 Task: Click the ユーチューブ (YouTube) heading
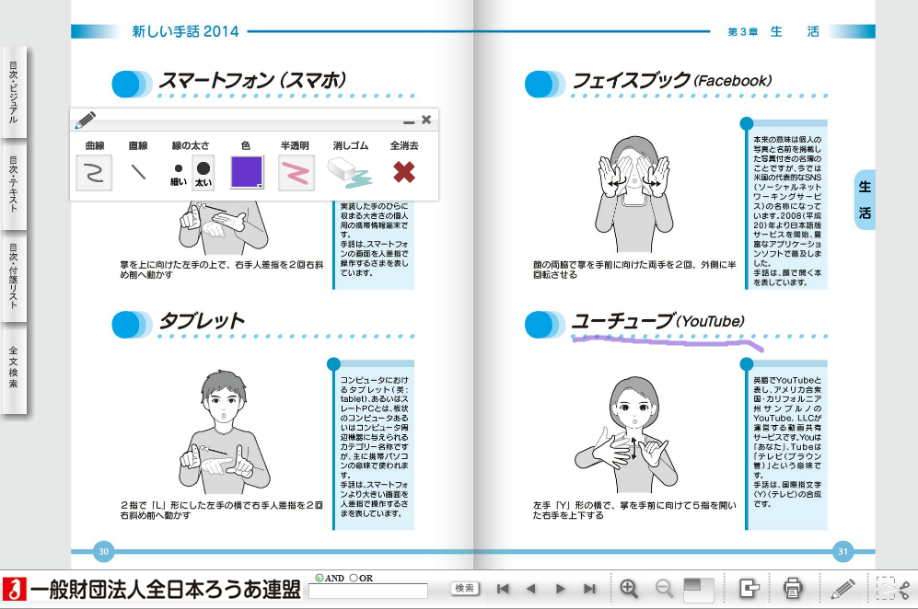(x=658, y=320)
